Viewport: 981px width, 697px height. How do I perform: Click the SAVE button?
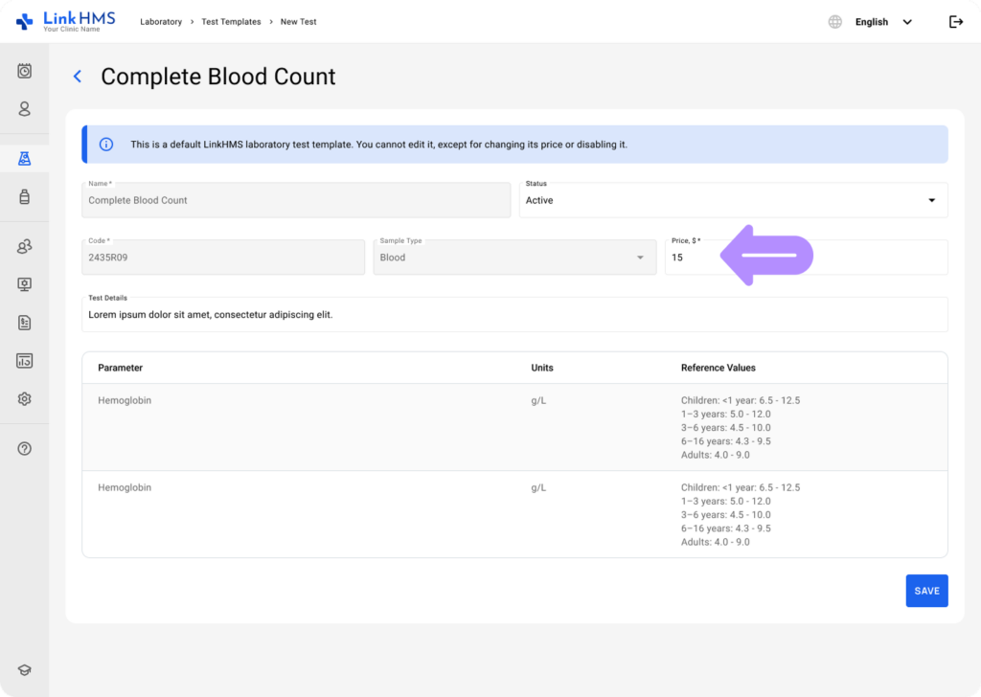pyautogui.click(x=925, y=590)
